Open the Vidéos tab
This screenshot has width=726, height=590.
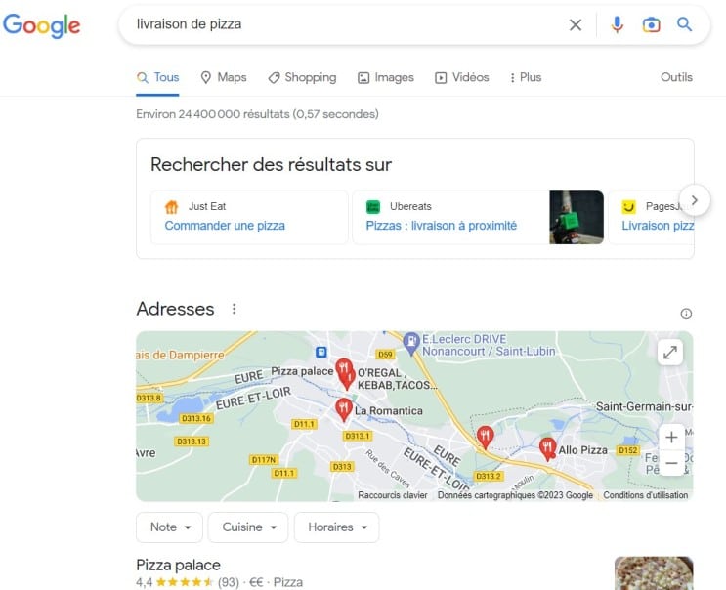tap(461, 77)
